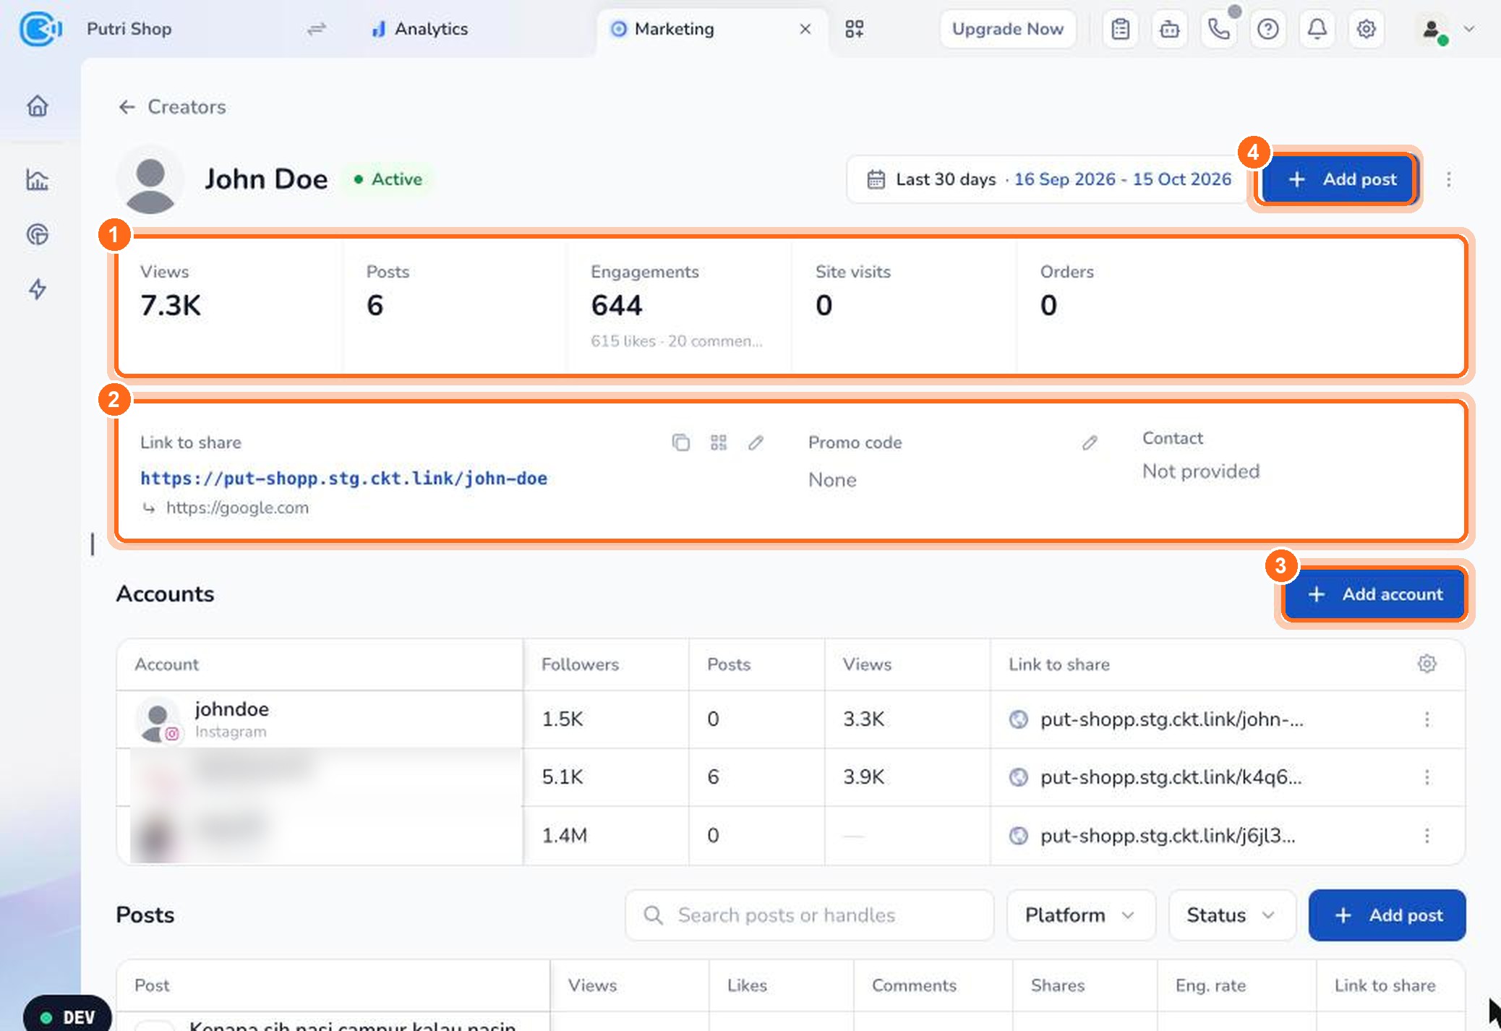This screenshot has height=1031, width=1501.
Task: Open the notifications bell
Action: tap(1317, 29)
